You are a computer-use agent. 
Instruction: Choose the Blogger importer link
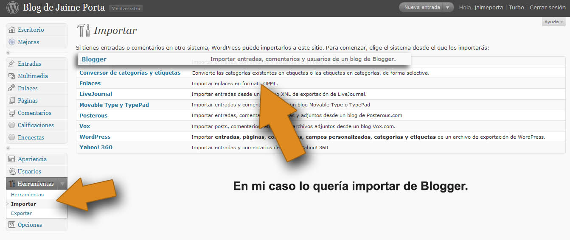tap(94, 59)
